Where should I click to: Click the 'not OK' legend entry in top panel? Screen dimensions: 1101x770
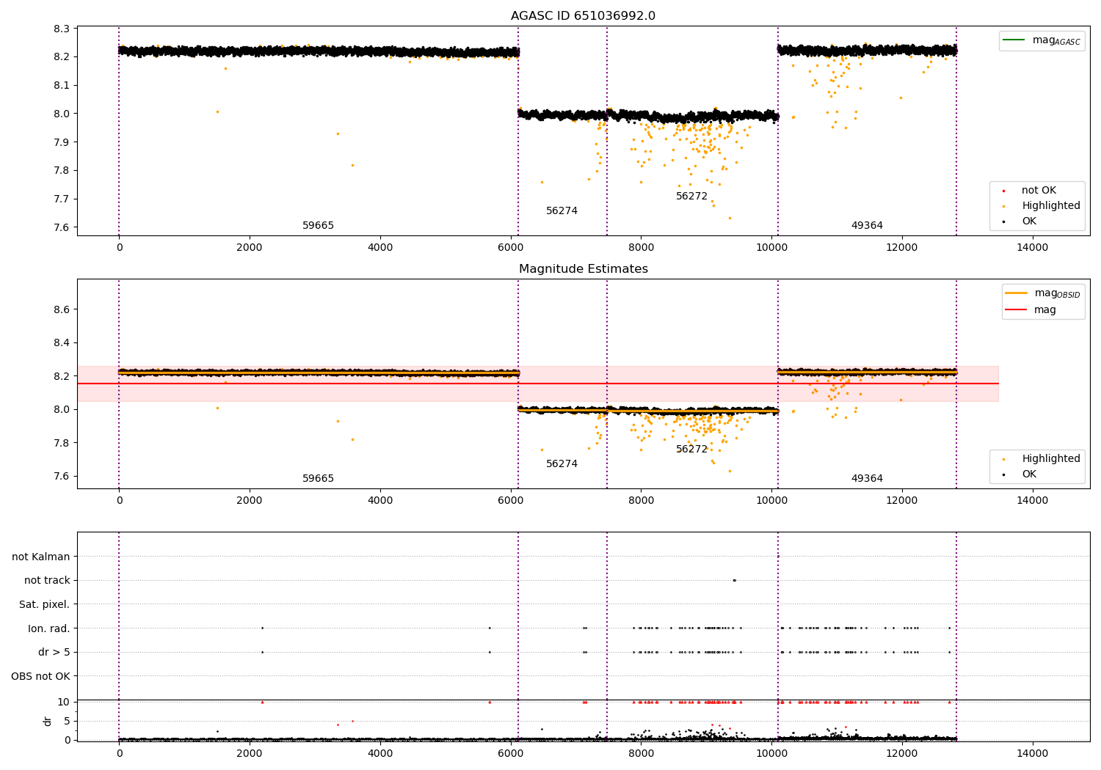(1039, 190)
